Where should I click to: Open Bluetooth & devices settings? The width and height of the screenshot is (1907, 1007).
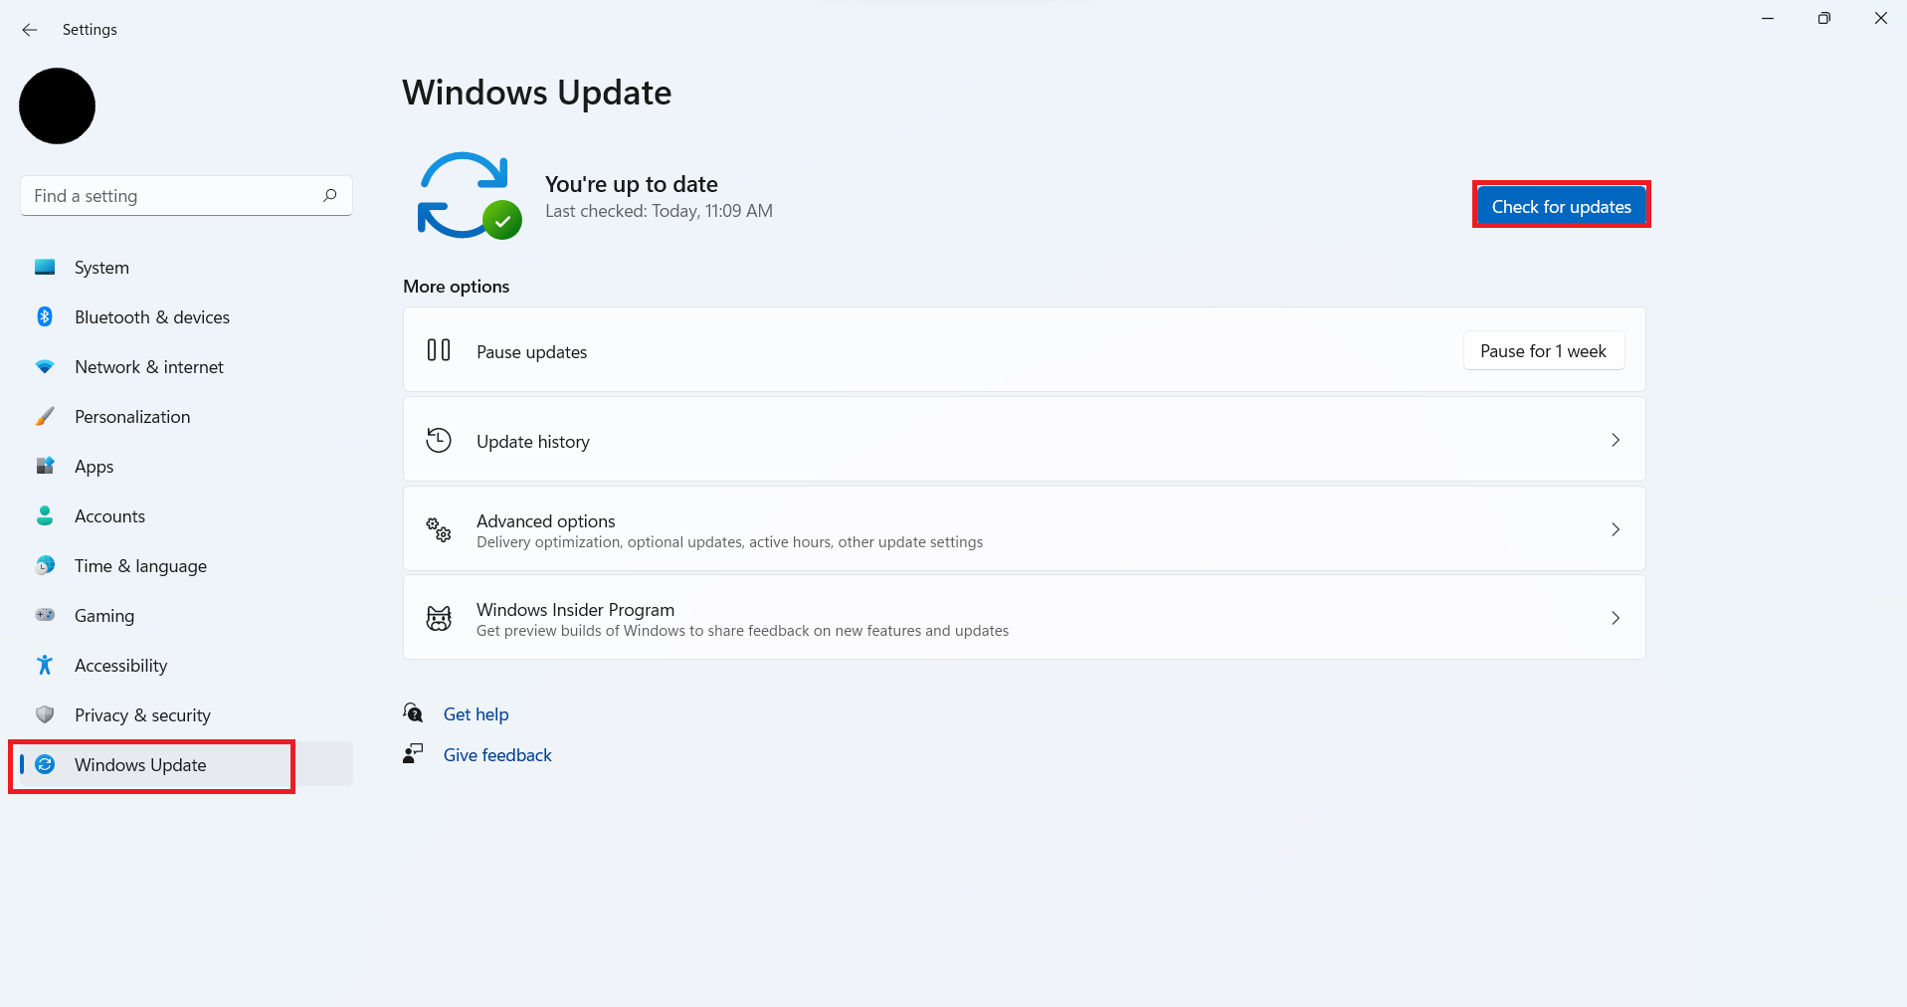coord(186,316)
